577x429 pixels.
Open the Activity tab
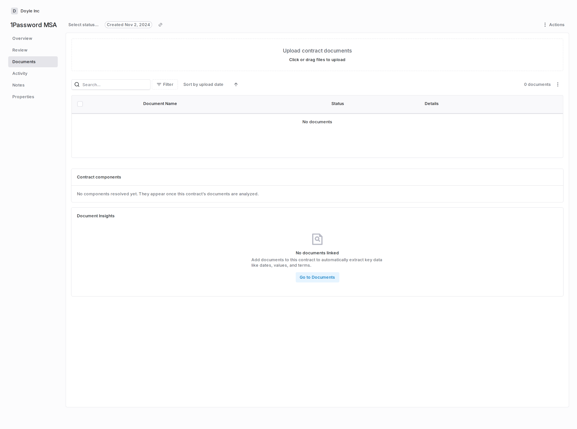coord(33,73)
